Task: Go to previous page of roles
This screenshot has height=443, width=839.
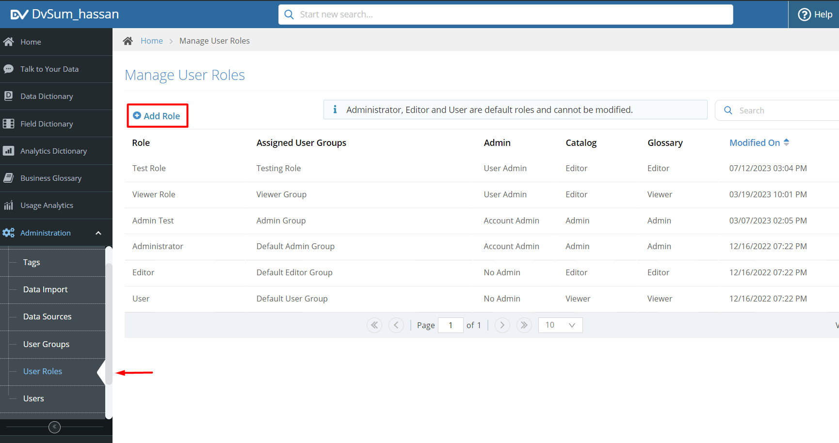Action: 396,325
